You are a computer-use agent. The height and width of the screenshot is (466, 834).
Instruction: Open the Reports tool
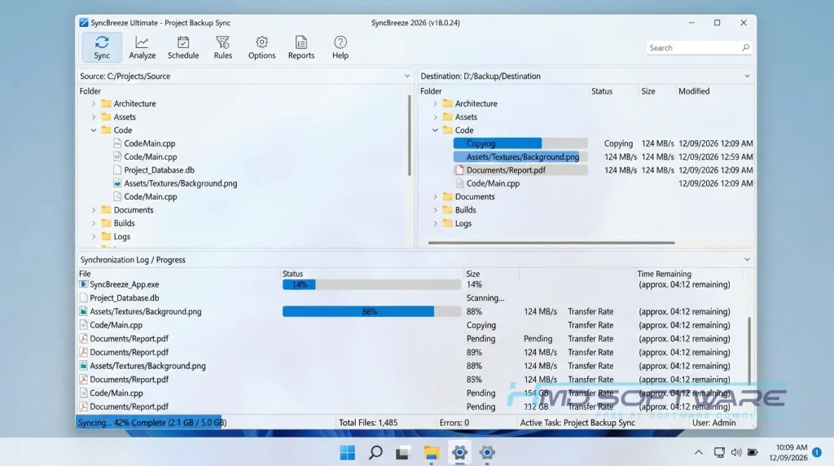pyautogui.click(x=301, y=47)
